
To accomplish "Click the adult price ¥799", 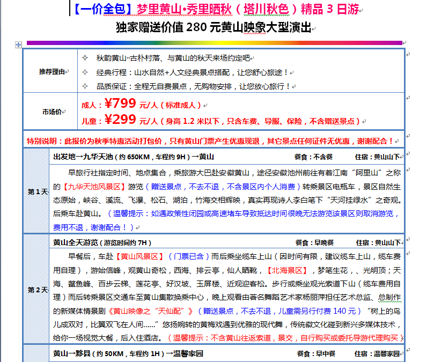I will 120,104.
